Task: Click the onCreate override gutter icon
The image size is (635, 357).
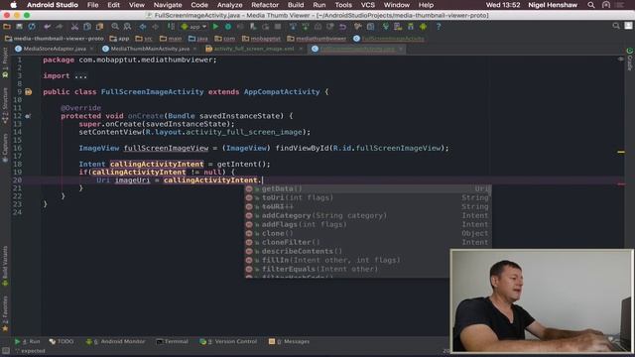Action: (x=28, y=116)
